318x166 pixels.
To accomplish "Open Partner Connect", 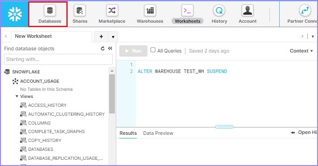I will (302, 14).
